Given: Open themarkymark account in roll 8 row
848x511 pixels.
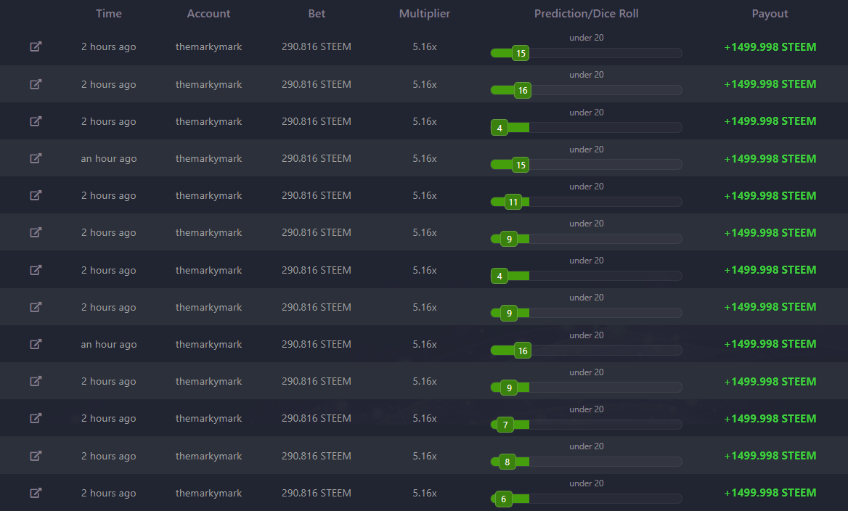Looking at the screenshot, I should 209,457.
